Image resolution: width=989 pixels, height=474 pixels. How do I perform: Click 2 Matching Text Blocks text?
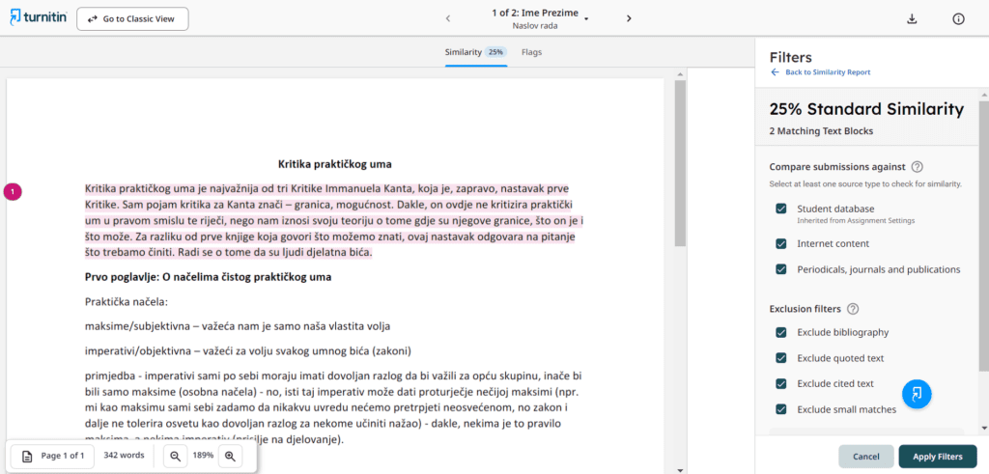coord(821,131)
